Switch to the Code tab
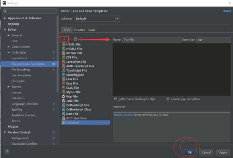This screenshot has width=233, height=158. click(x=92, y=30)
